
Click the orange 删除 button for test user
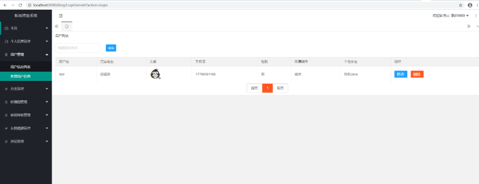[417, 74]
